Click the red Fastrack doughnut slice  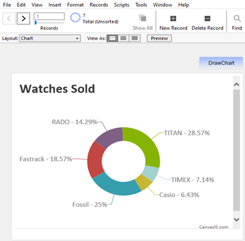tap(95, 159)
